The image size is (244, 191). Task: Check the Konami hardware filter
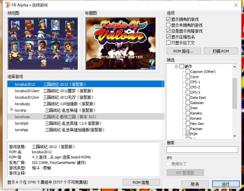click(x=188, y=118)
